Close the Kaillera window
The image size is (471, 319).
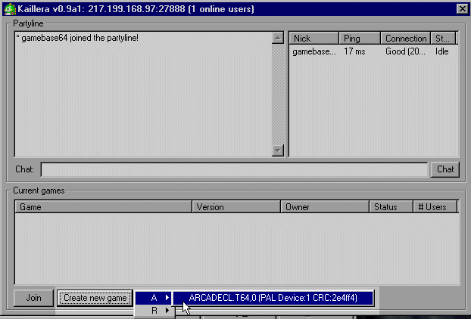click(462, 9)
